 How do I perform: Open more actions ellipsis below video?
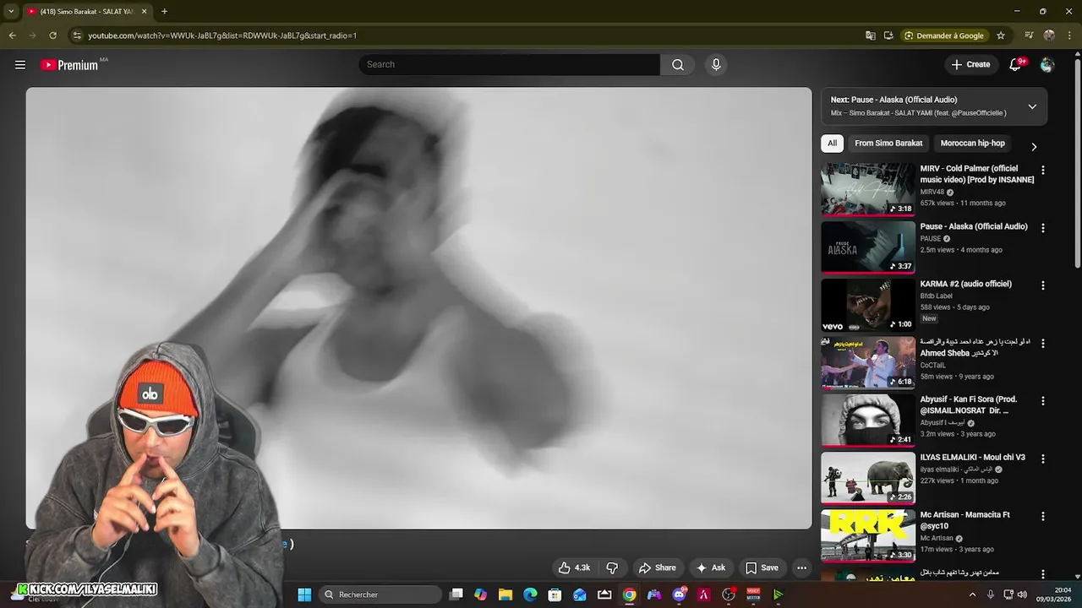[802, 567]
